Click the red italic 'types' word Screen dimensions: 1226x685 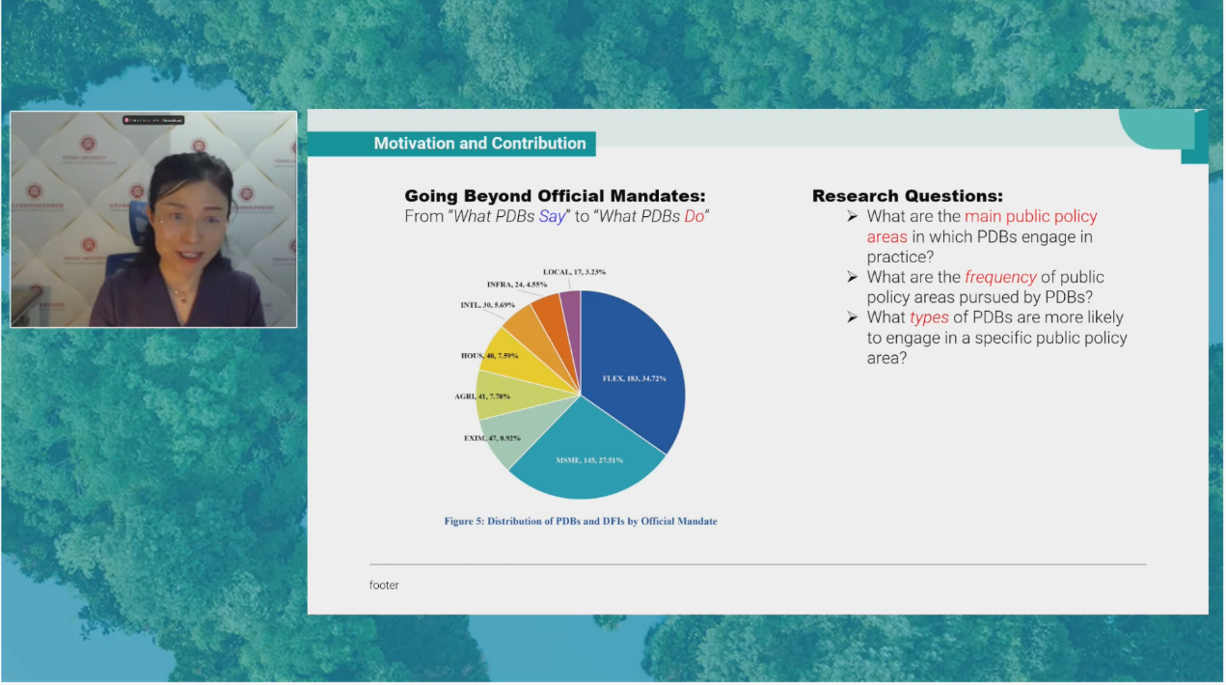point(929,317)
